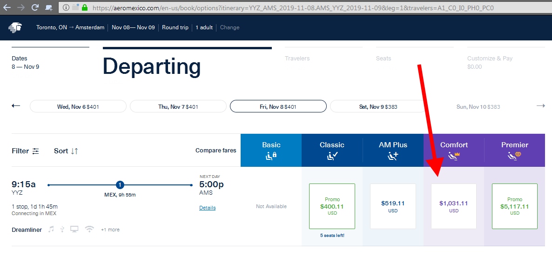Select the Fri, Nov 8 $401 date
The width and height of the screenshot is (552, 256).
pos(278,106)
